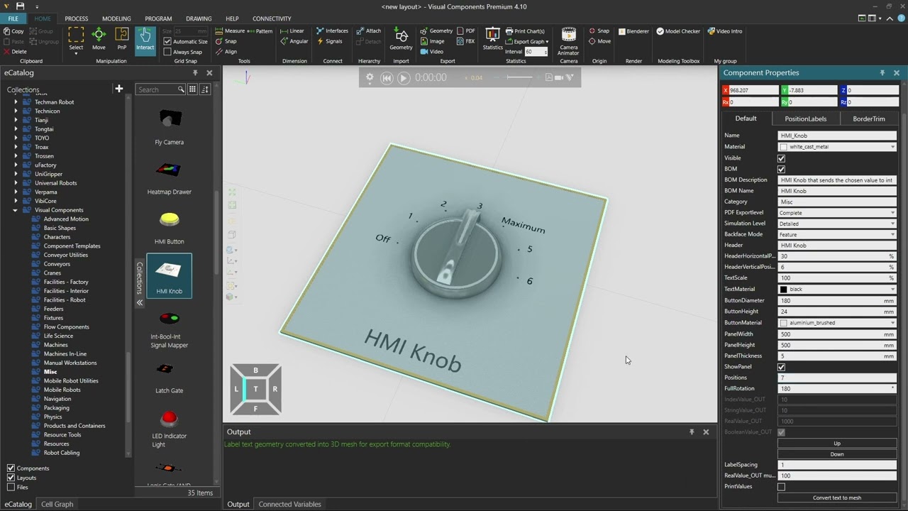Export a Video of the simulation

coord(432,51)
